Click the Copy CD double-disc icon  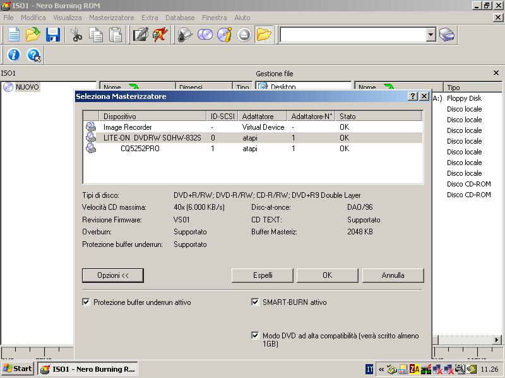point(205,35)
